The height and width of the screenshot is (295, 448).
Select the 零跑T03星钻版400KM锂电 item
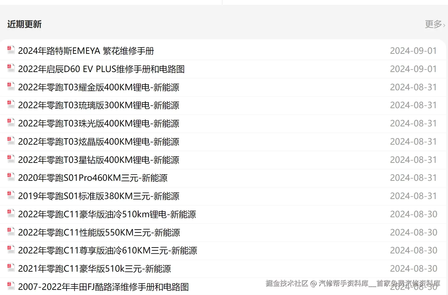(x=99, y=160)
